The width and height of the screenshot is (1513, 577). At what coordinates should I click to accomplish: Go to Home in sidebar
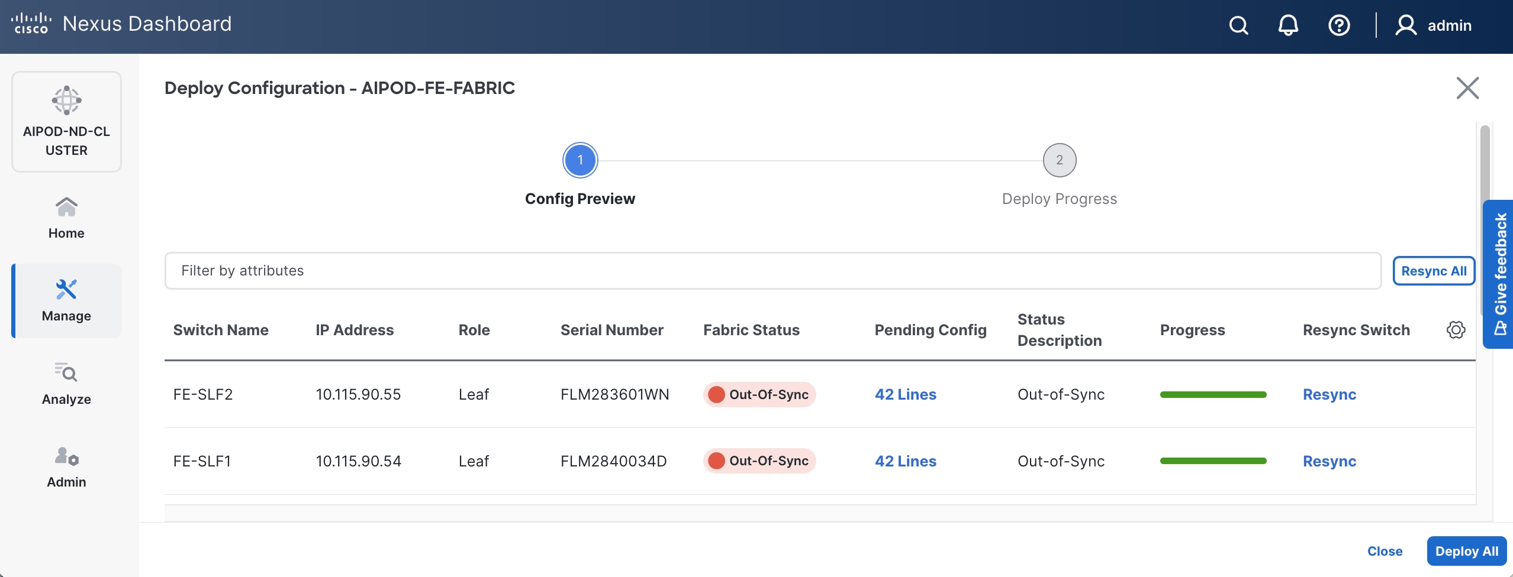click(x=66, y=218)
